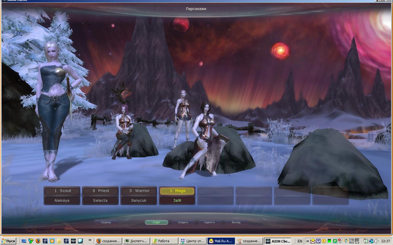
Task: Click the Сервер button
Action: click(x=106, y=222)
